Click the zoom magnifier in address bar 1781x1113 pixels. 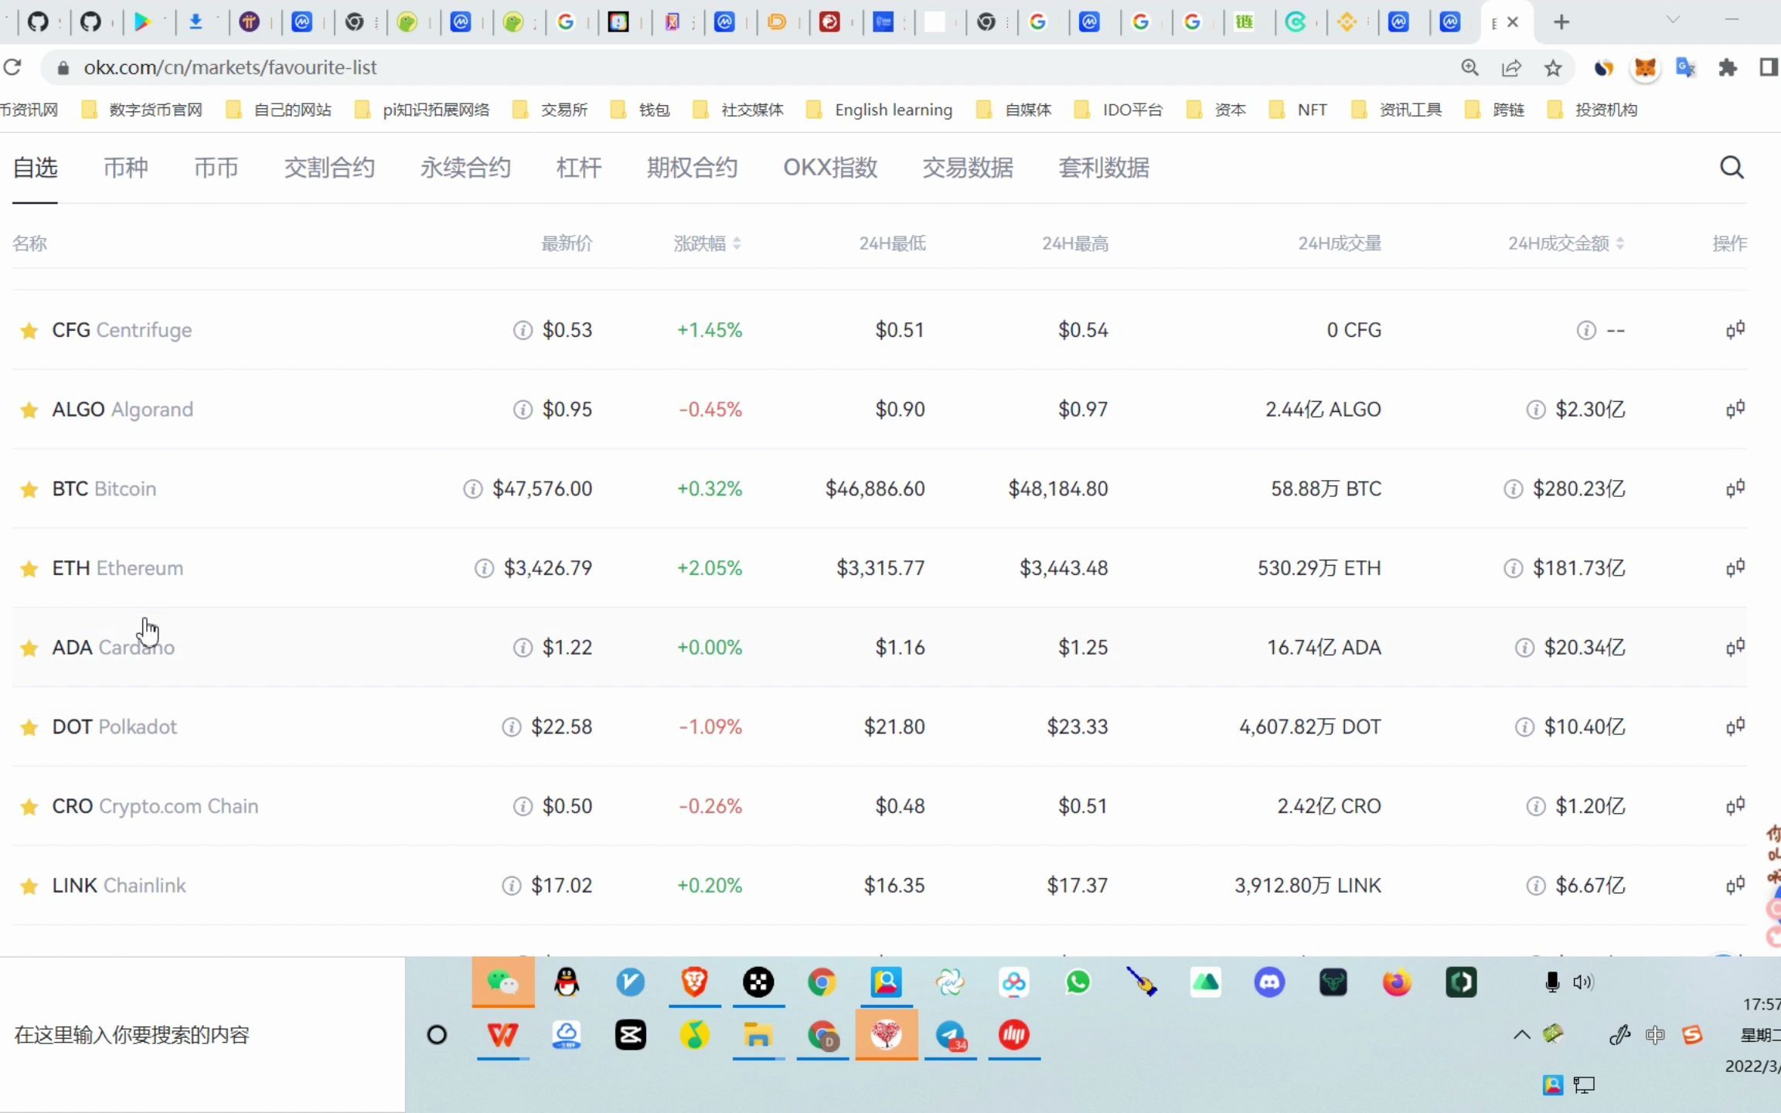pos(1469,68)
